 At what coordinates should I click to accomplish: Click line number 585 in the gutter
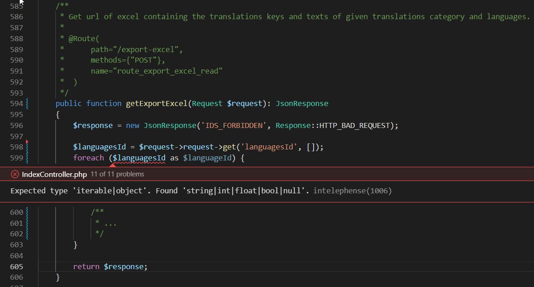(x=16, y=6)
